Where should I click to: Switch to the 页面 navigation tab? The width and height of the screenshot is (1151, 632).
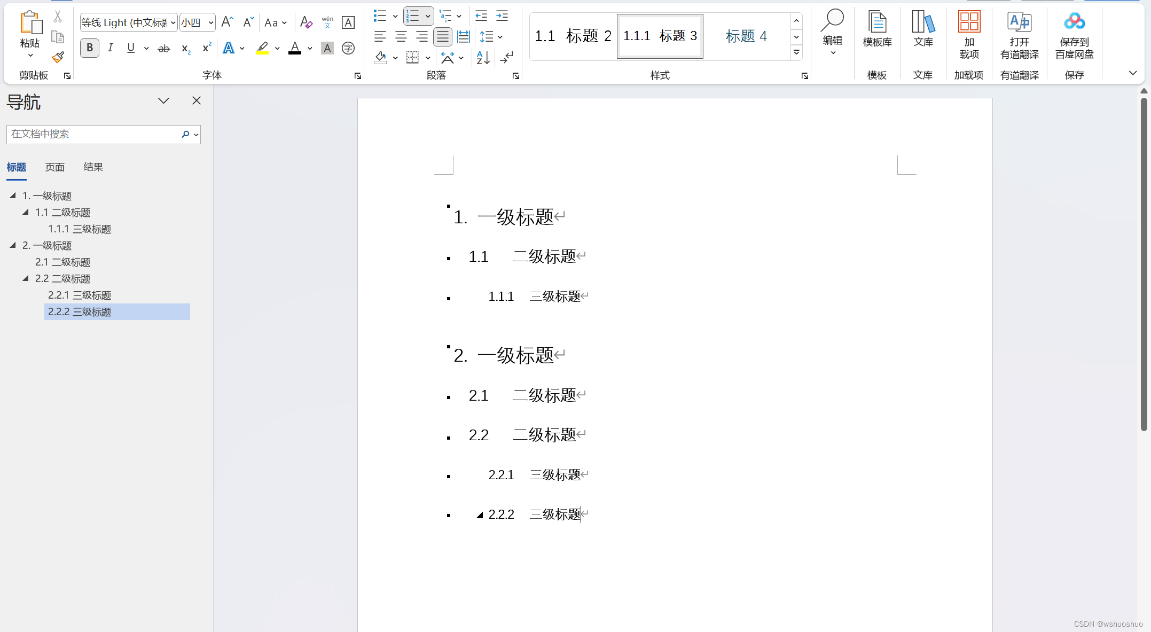click(x=54, y=167)
